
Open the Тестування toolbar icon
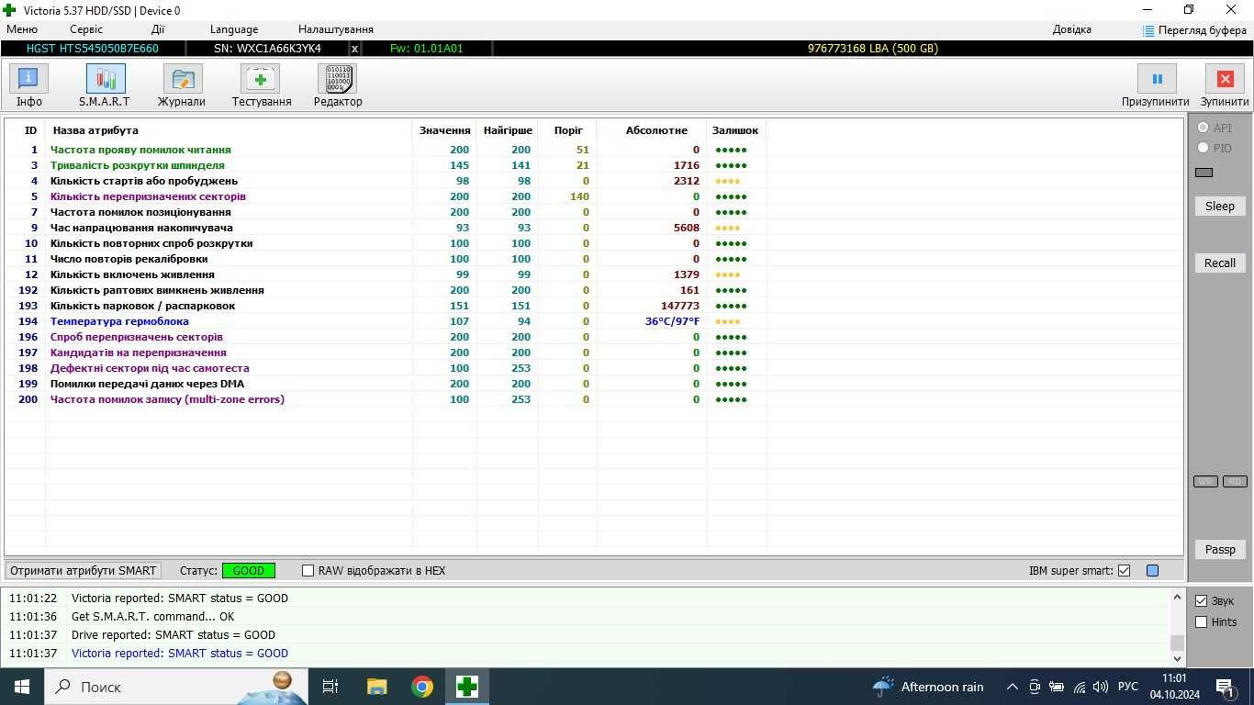[261, 79]
